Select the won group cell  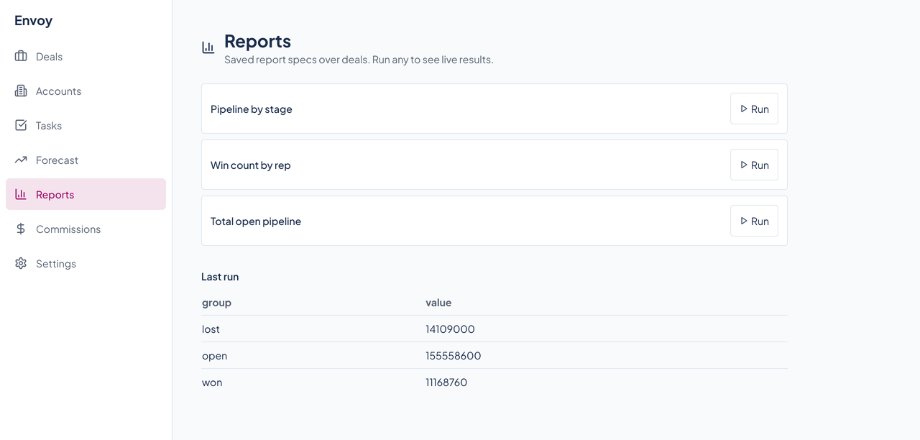tap(212, 382)
